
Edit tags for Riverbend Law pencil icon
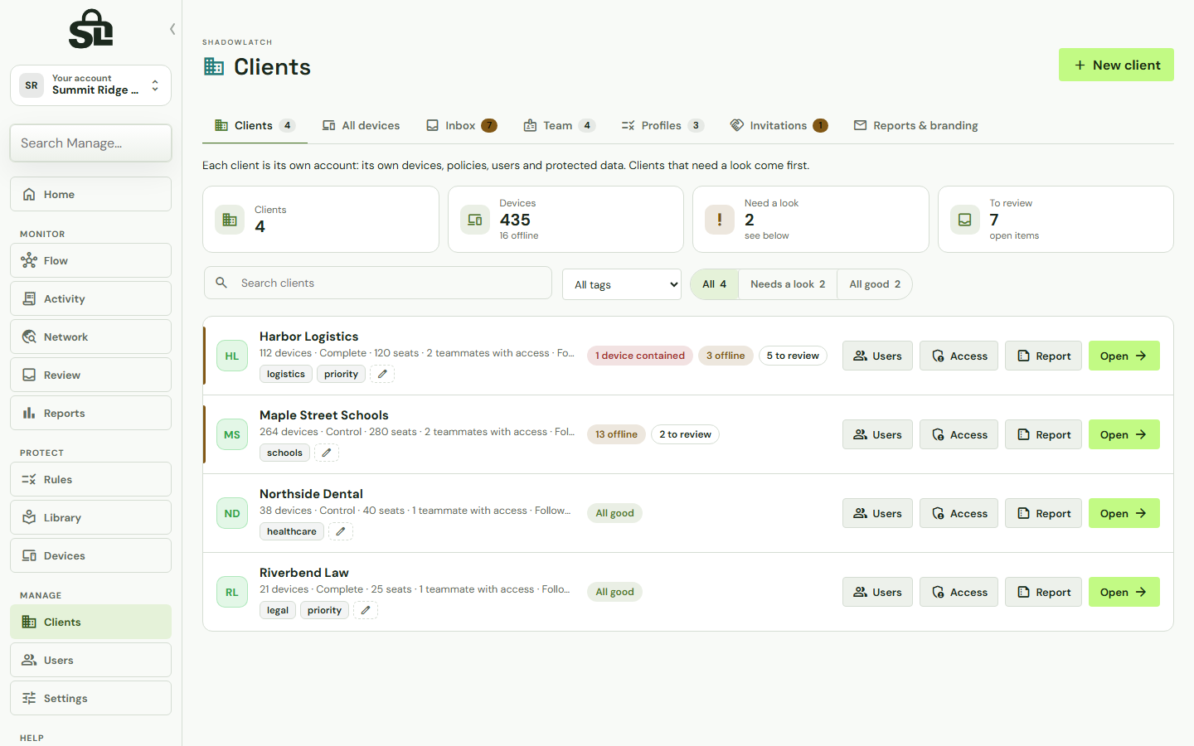point(366,610)
